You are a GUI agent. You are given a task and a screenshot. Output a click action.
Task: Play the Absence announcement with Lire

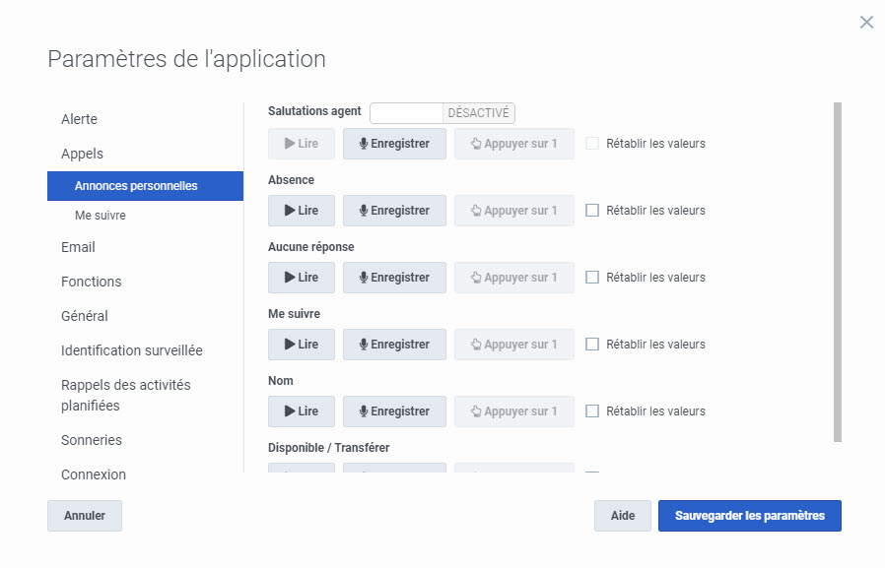click(x=301, y=211)
